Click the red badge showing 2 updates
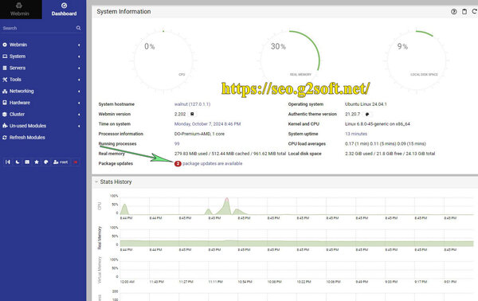 178,163
